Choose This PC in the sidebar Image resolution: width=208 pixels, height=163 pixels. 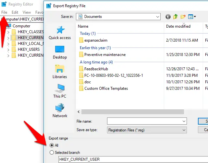tap(60, 89)
